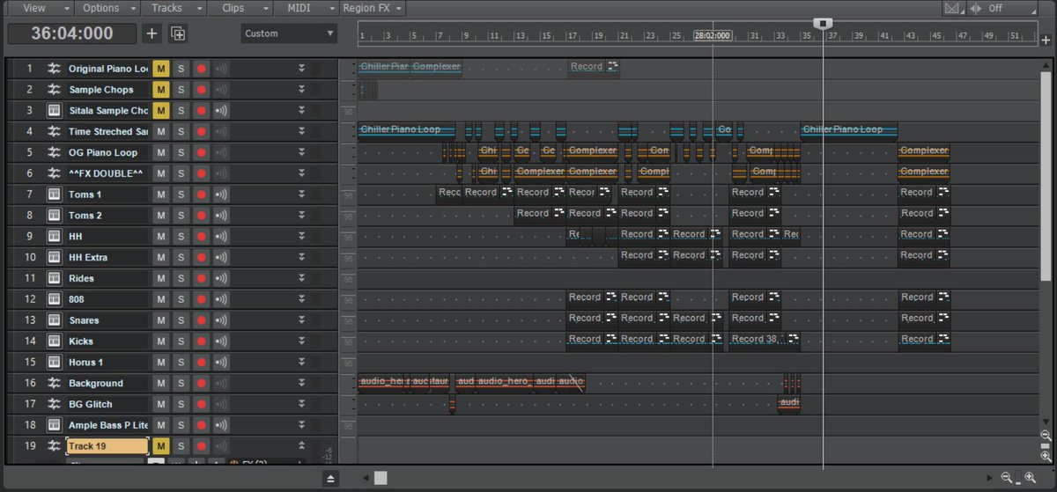Image resolution: width=1057 pixels, height=492 pixels.
Task: Click the instrument icon on Sitala Sample track
Action: (54, 110)
